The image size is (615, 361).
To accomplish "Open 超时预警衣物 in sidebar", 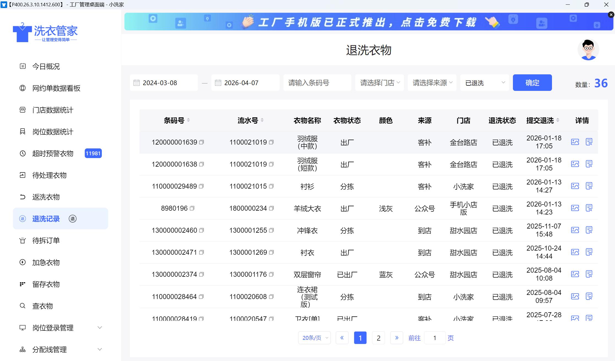I will [x=53, y=153].
